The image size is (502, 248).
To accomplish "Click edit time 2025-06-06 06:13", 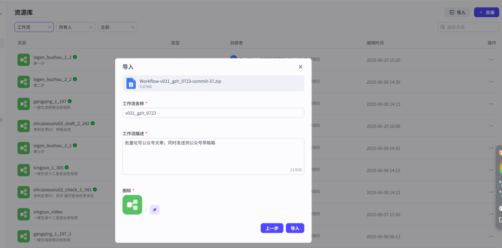I will pos(383,237).
